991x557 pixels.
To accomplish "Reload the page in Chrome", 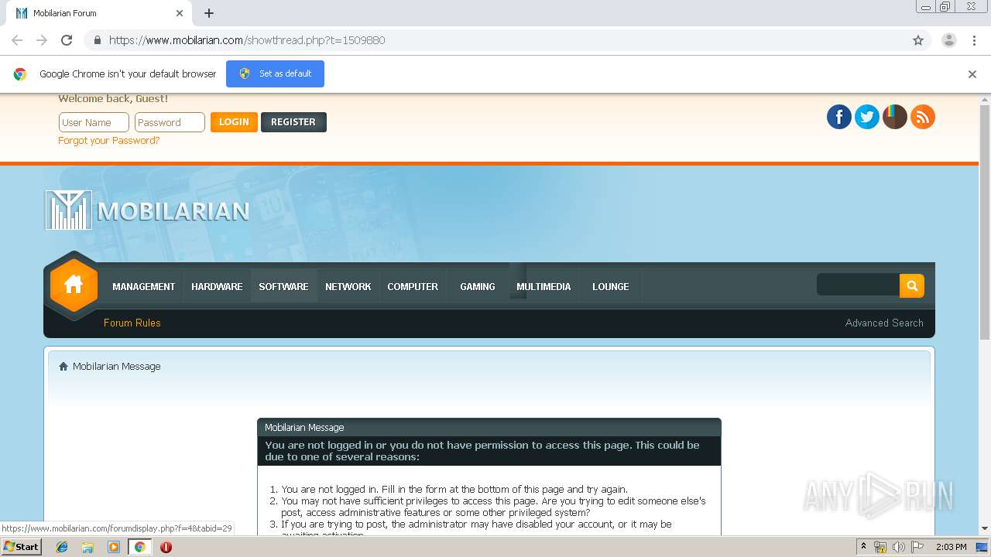I will [67, 40].
